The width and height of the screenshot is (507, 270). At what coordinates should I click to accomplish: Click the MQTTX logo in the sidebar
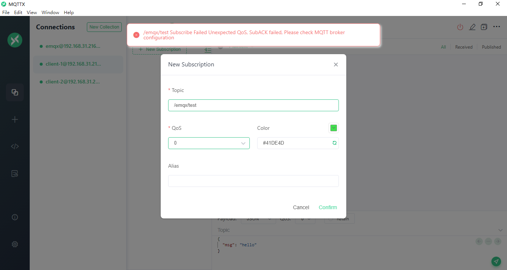coord(15,40)
